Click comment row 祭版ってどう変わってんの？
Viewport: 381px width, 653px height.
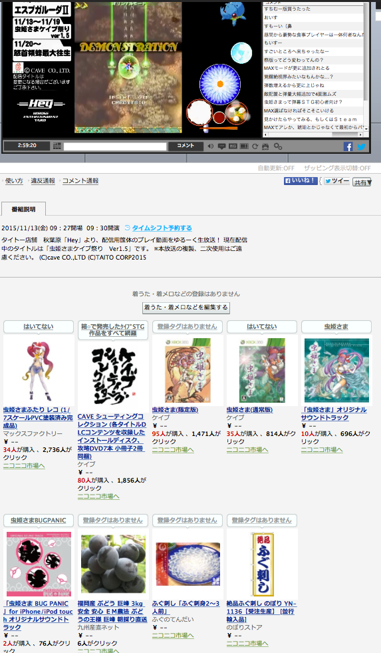313,59
